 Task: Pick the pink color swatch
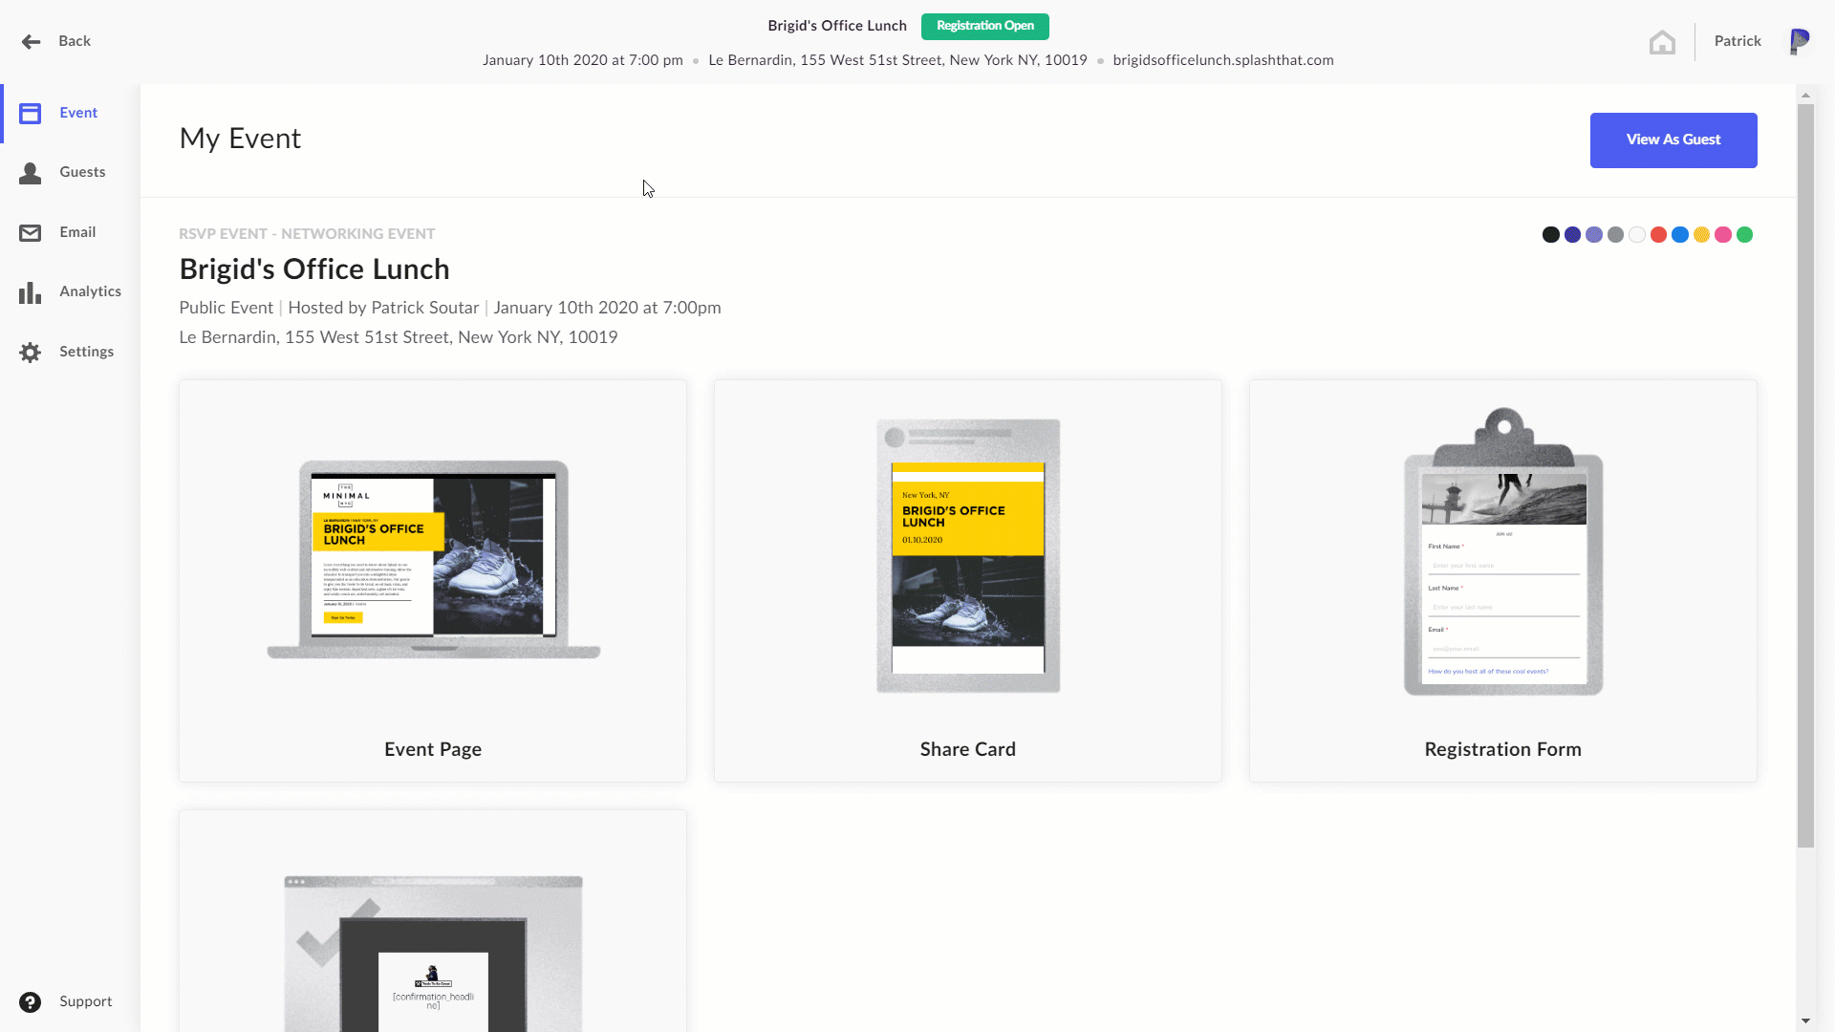click(x=1723, y=235)
